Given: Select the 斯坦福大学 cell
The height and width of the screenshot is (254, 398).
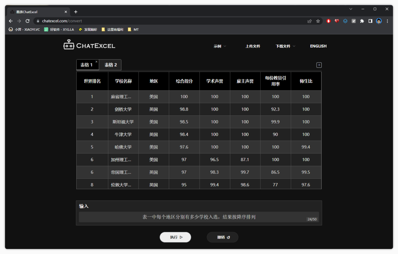Looking at the screenshot, I should click(x=123, y=122).
